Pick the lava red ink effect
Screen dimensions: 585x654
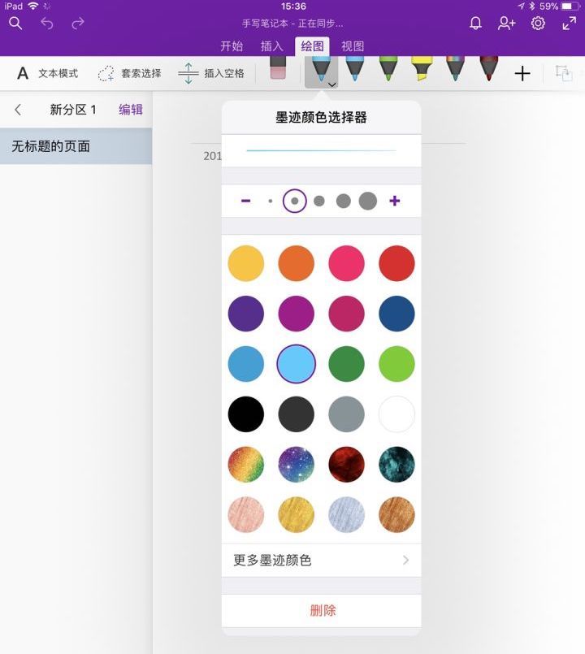[346, 465]
